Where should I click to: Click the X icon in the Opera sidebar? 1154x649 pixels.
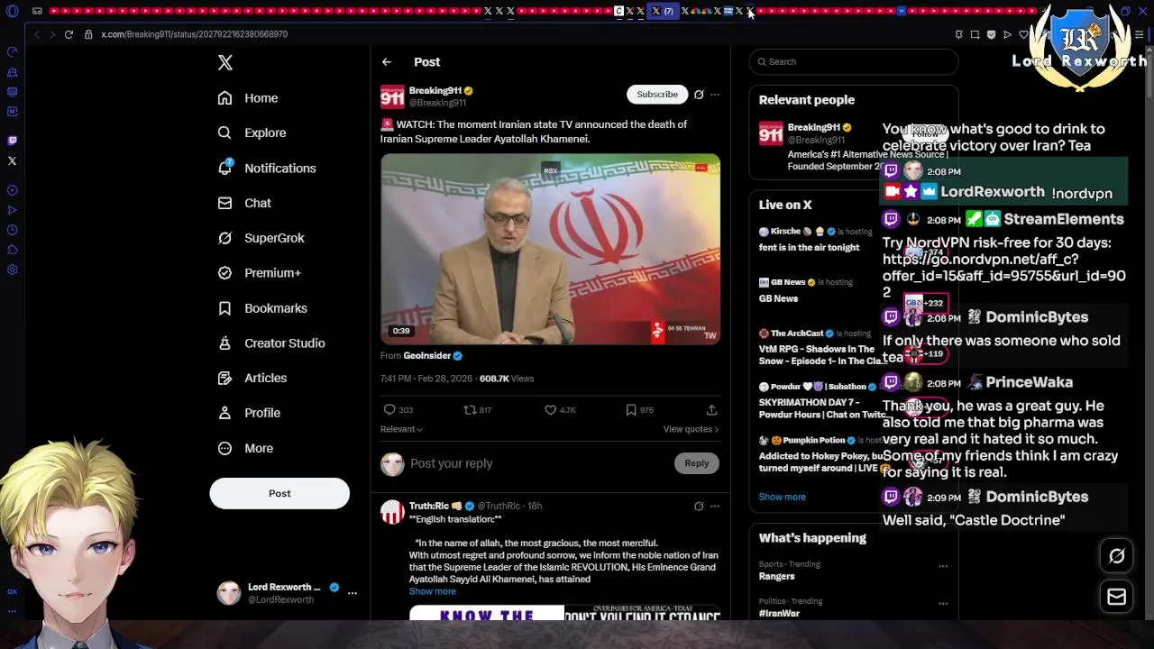point(12,161)
